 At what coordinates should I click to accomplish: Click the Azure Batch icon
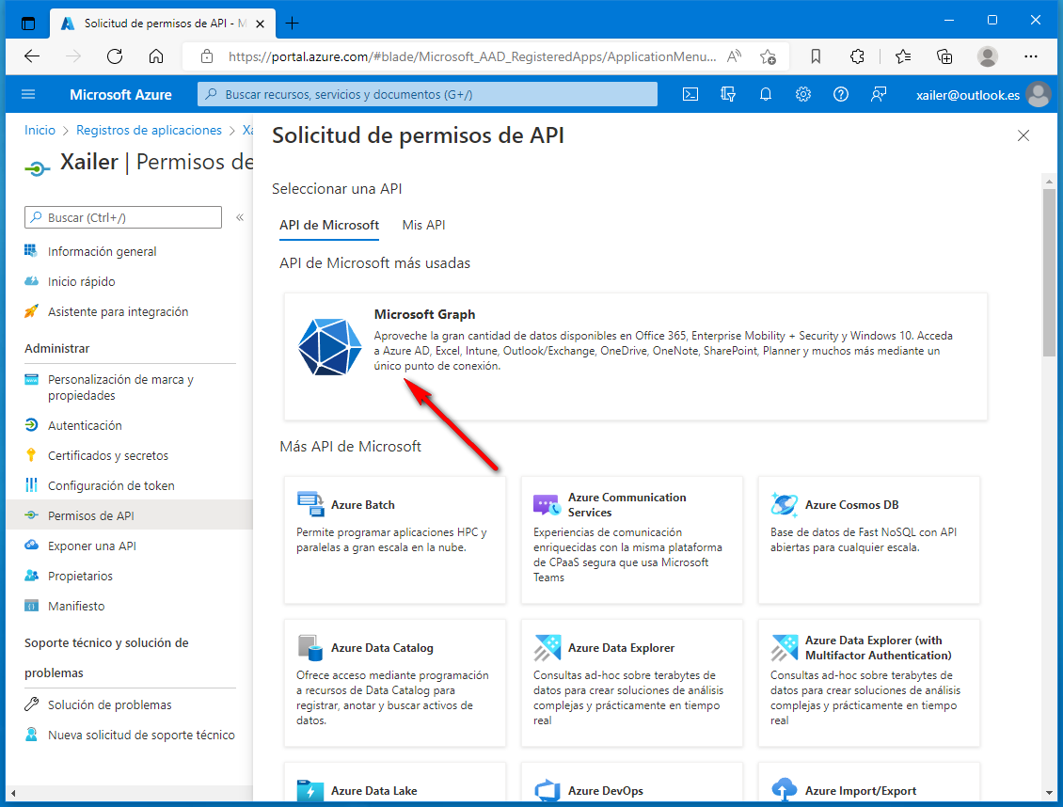310,504
